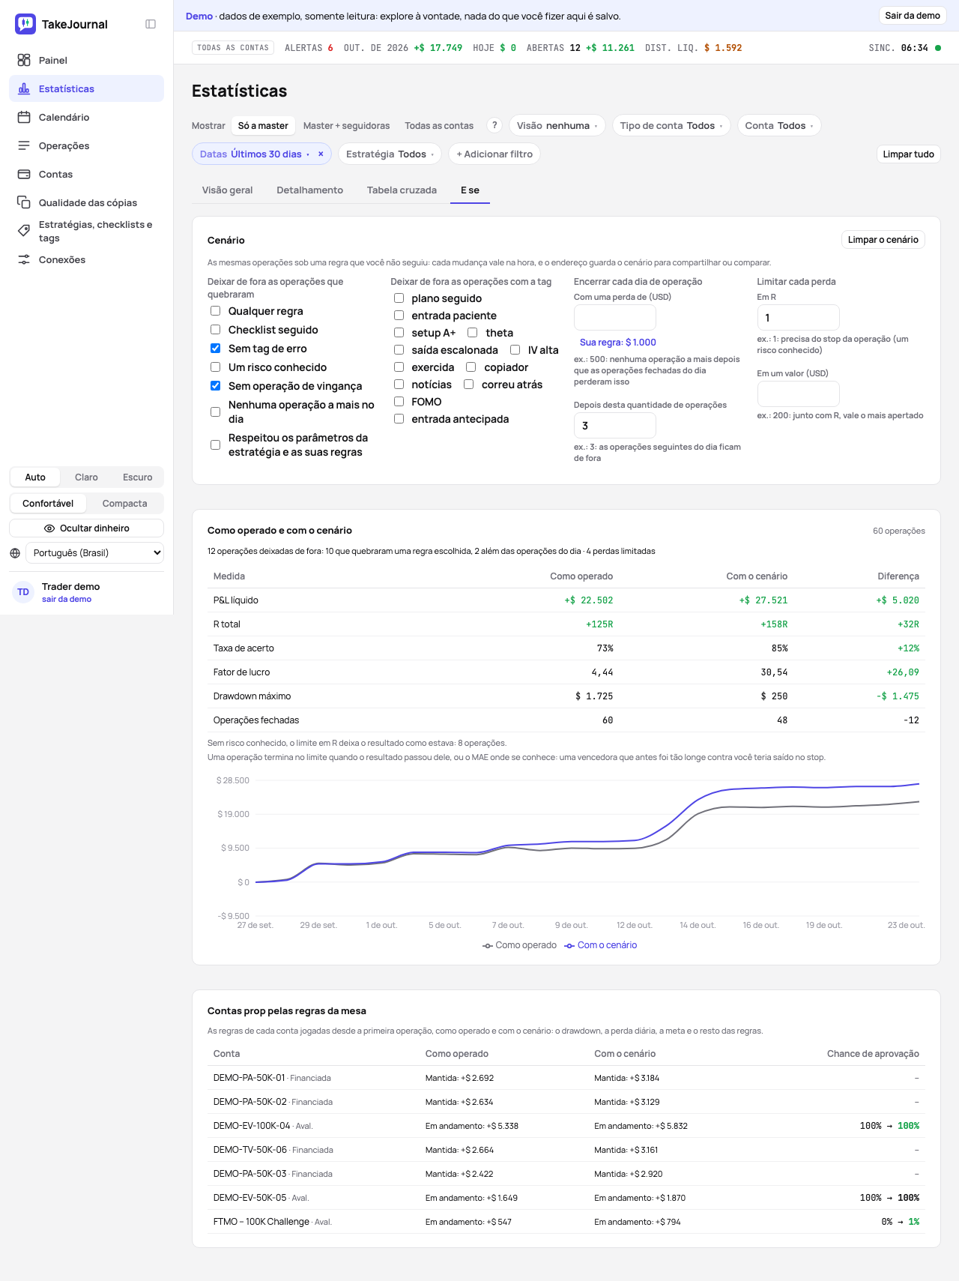Uncheck Sem tag de erro

tap(216, 349)
